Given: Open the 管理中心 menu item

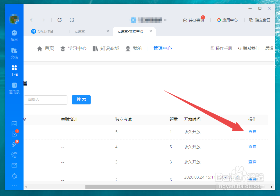Looking at the screenshot, I should coord(163,49).
